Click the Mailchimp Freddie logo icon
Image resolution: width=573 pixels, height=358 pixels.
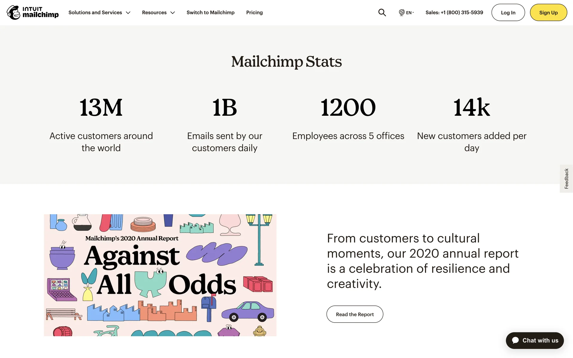pyautogui.click(x=13, y=13)
